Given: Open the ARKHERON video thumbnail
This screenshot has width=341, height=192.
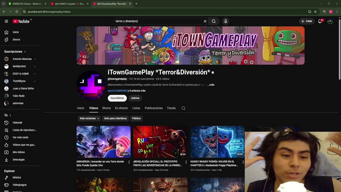Looking at the screenshot, I should pos(103,142).
